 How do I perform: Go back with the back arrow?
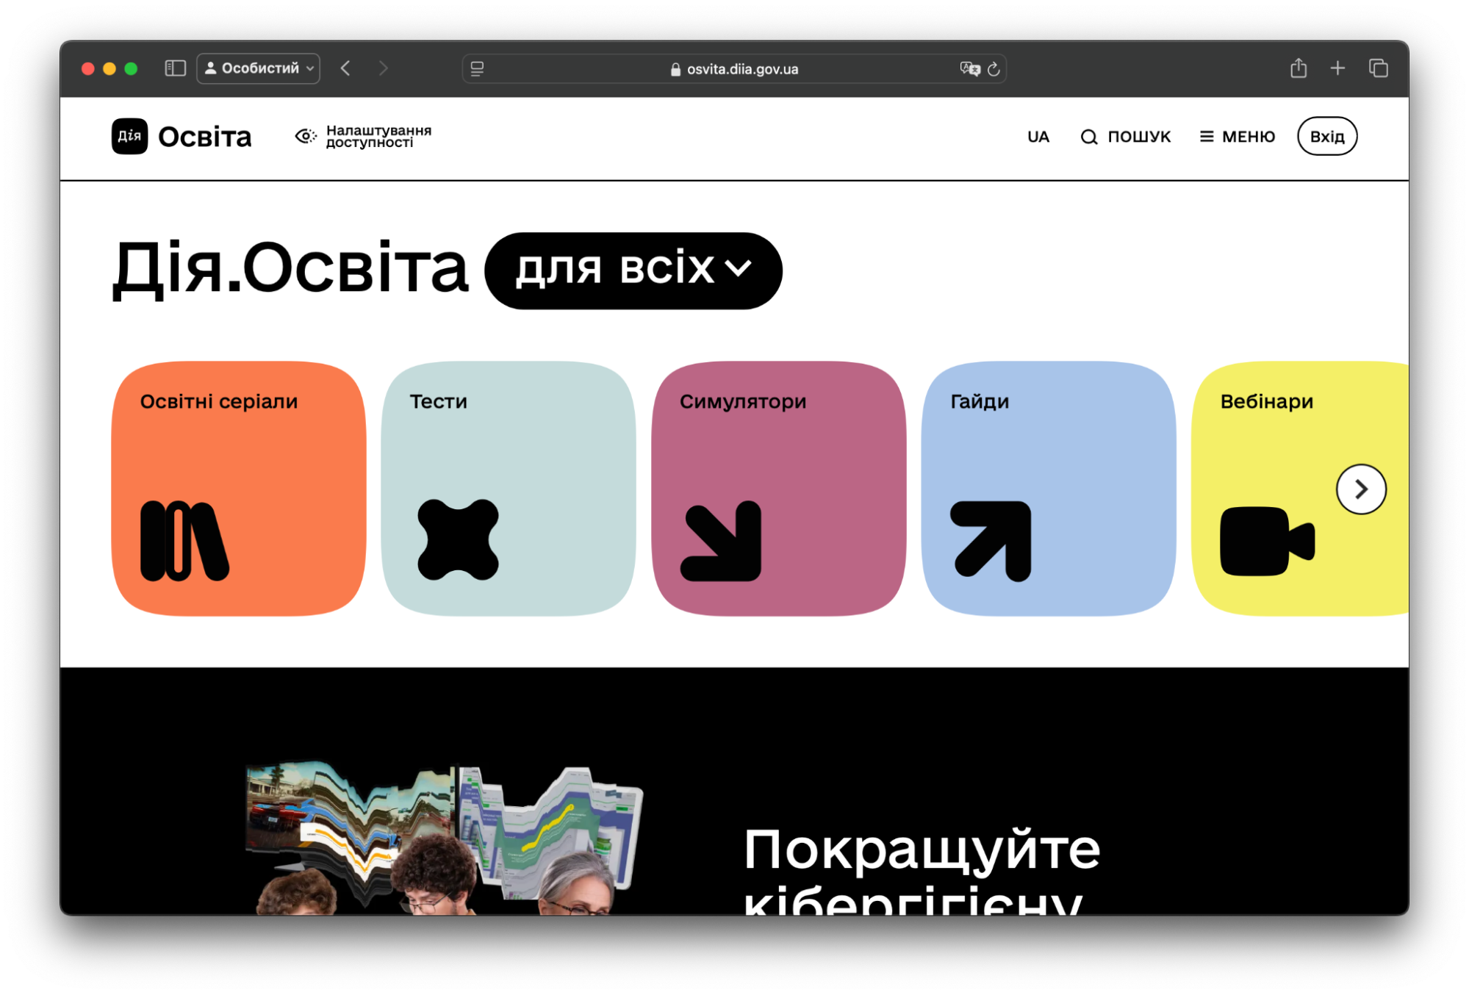click(345, 68)
